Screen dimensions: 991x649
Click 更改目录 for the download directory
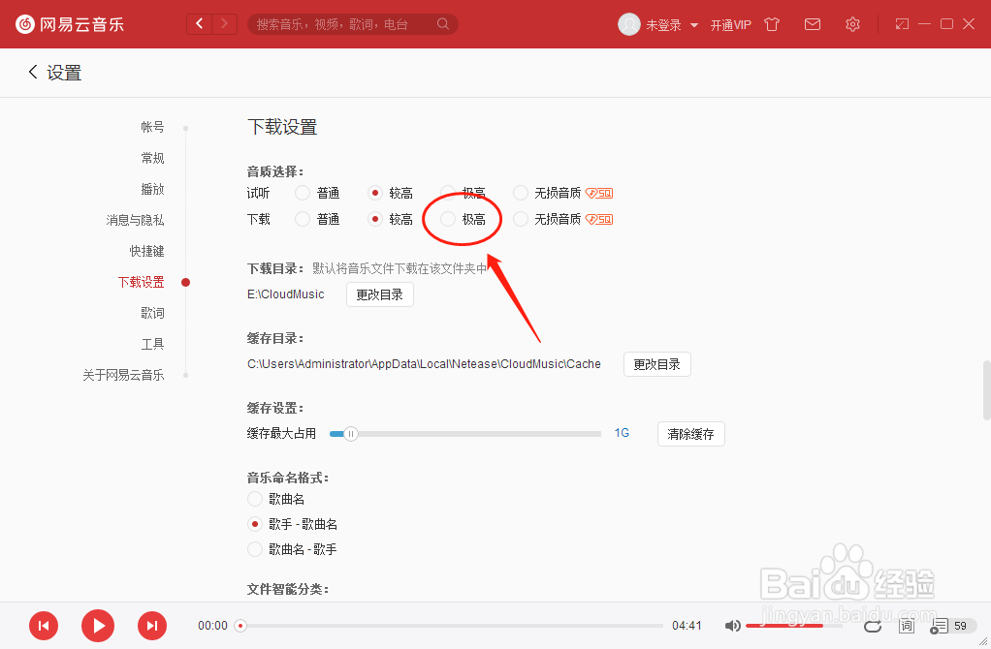380,294
